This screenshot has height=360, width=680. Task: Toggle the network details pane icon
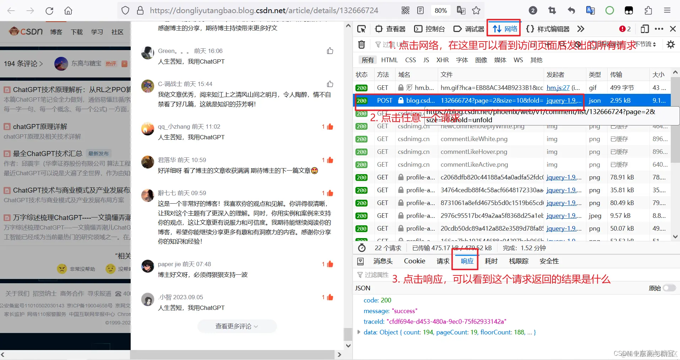point(360,262)
